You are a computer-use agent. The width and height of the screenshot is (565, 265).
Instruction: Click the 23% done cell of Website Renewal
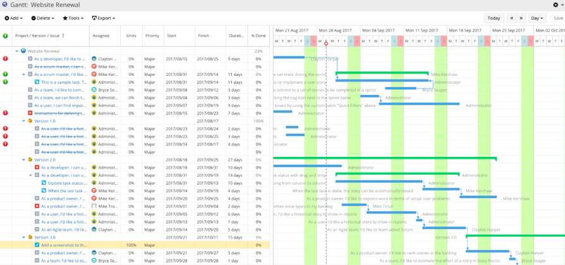click(258, 51)
